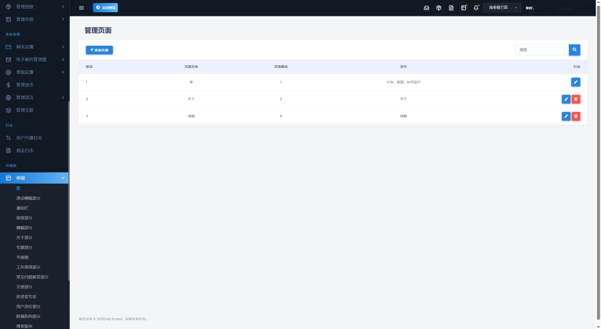Click the 你好 user greeting in the top bar
The width and height of the screenshot is (601, 329).
[530, 8]
